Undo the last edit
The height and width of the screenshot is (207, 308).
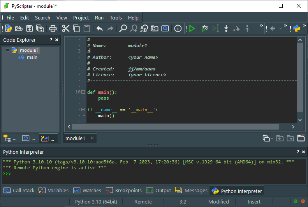point(100,28)
